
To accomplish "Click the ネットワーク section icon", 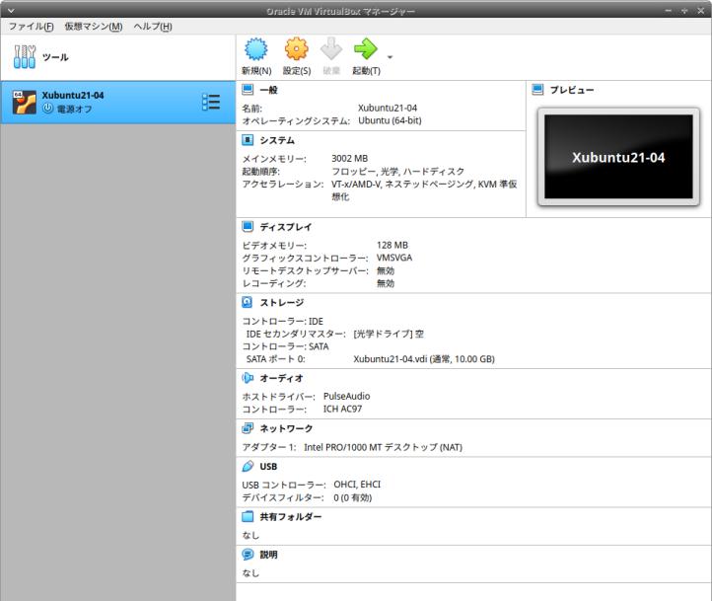I will [x=248, y=428].
